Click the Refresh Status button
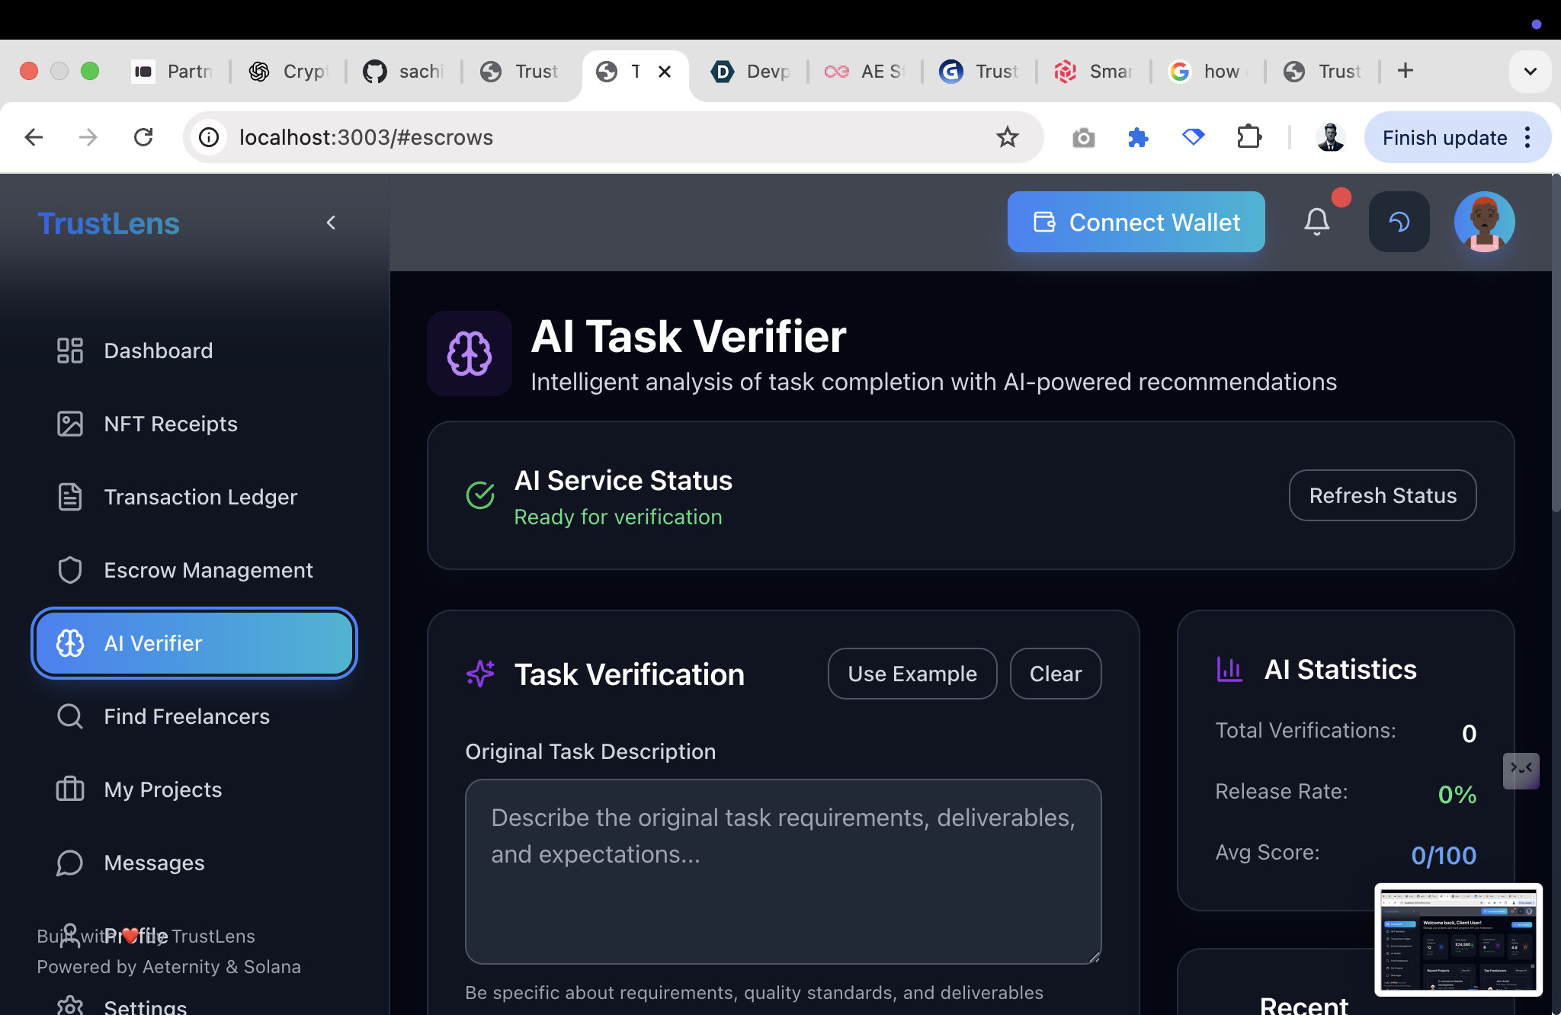Image resolution: width=1561 pixels, height=1015 pixels. pyautogui.click(x=1382, y=495)
